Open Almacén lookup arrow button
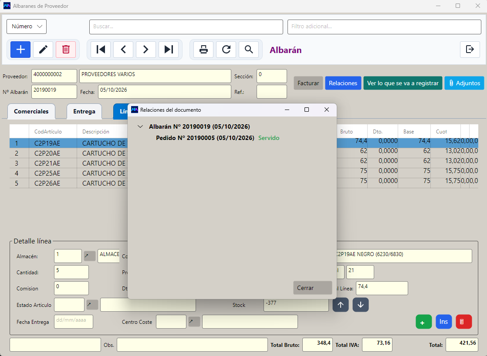Image resolution: width=487 pixels, height=356 pixels. pyautogui.click(x=89, y=256)
